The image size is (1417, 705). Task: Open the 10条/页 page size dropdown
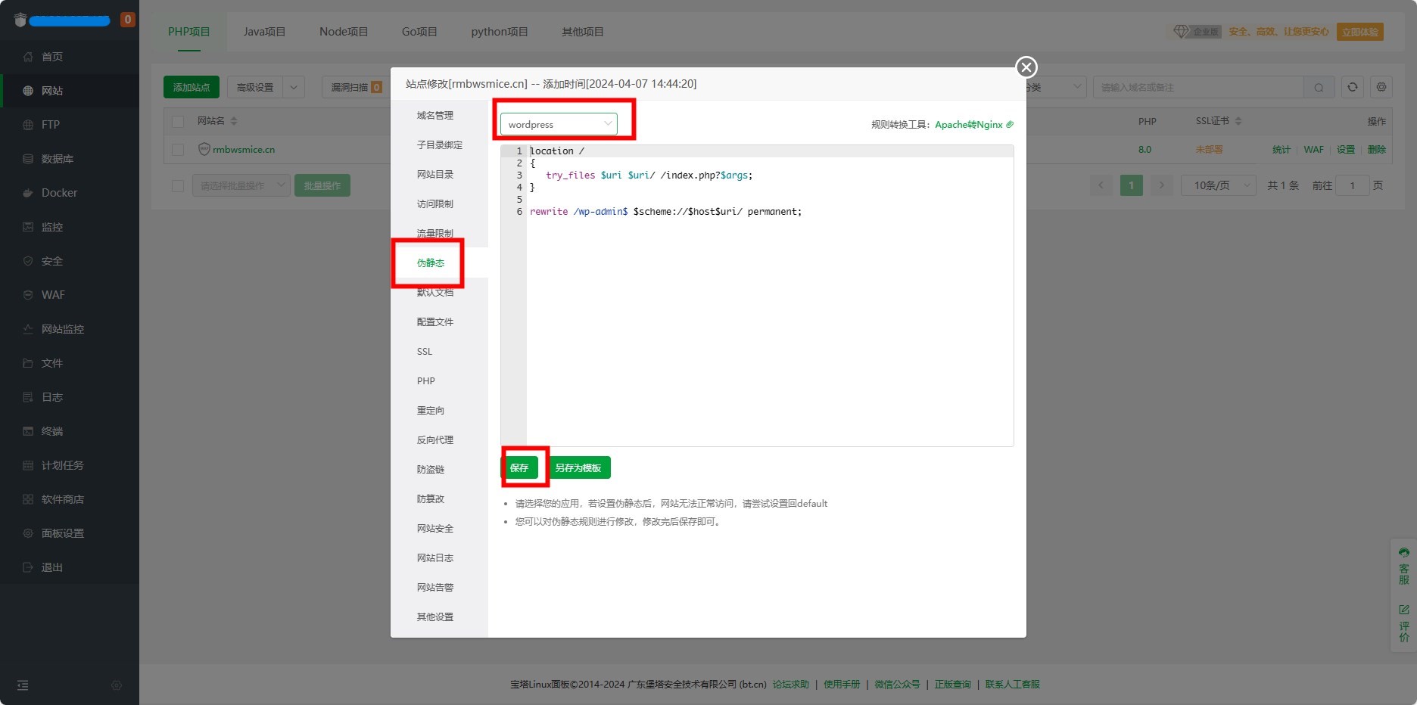1219,185
